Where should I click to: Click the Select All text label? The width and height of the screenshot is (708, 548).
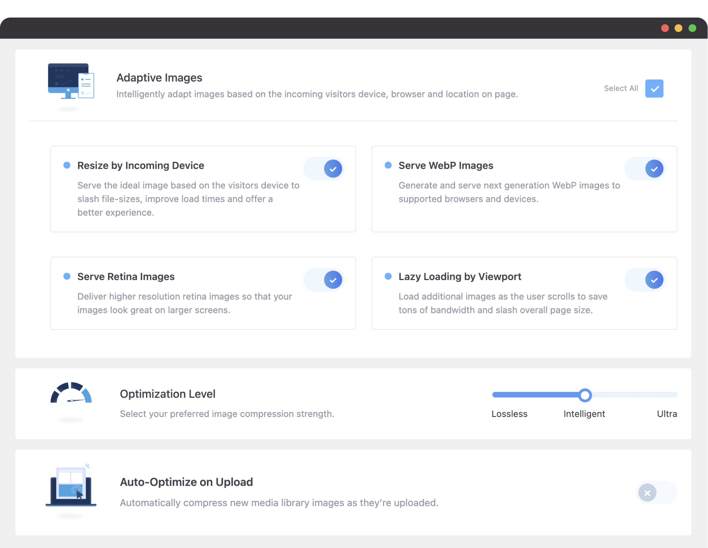[x=621, y=88]
